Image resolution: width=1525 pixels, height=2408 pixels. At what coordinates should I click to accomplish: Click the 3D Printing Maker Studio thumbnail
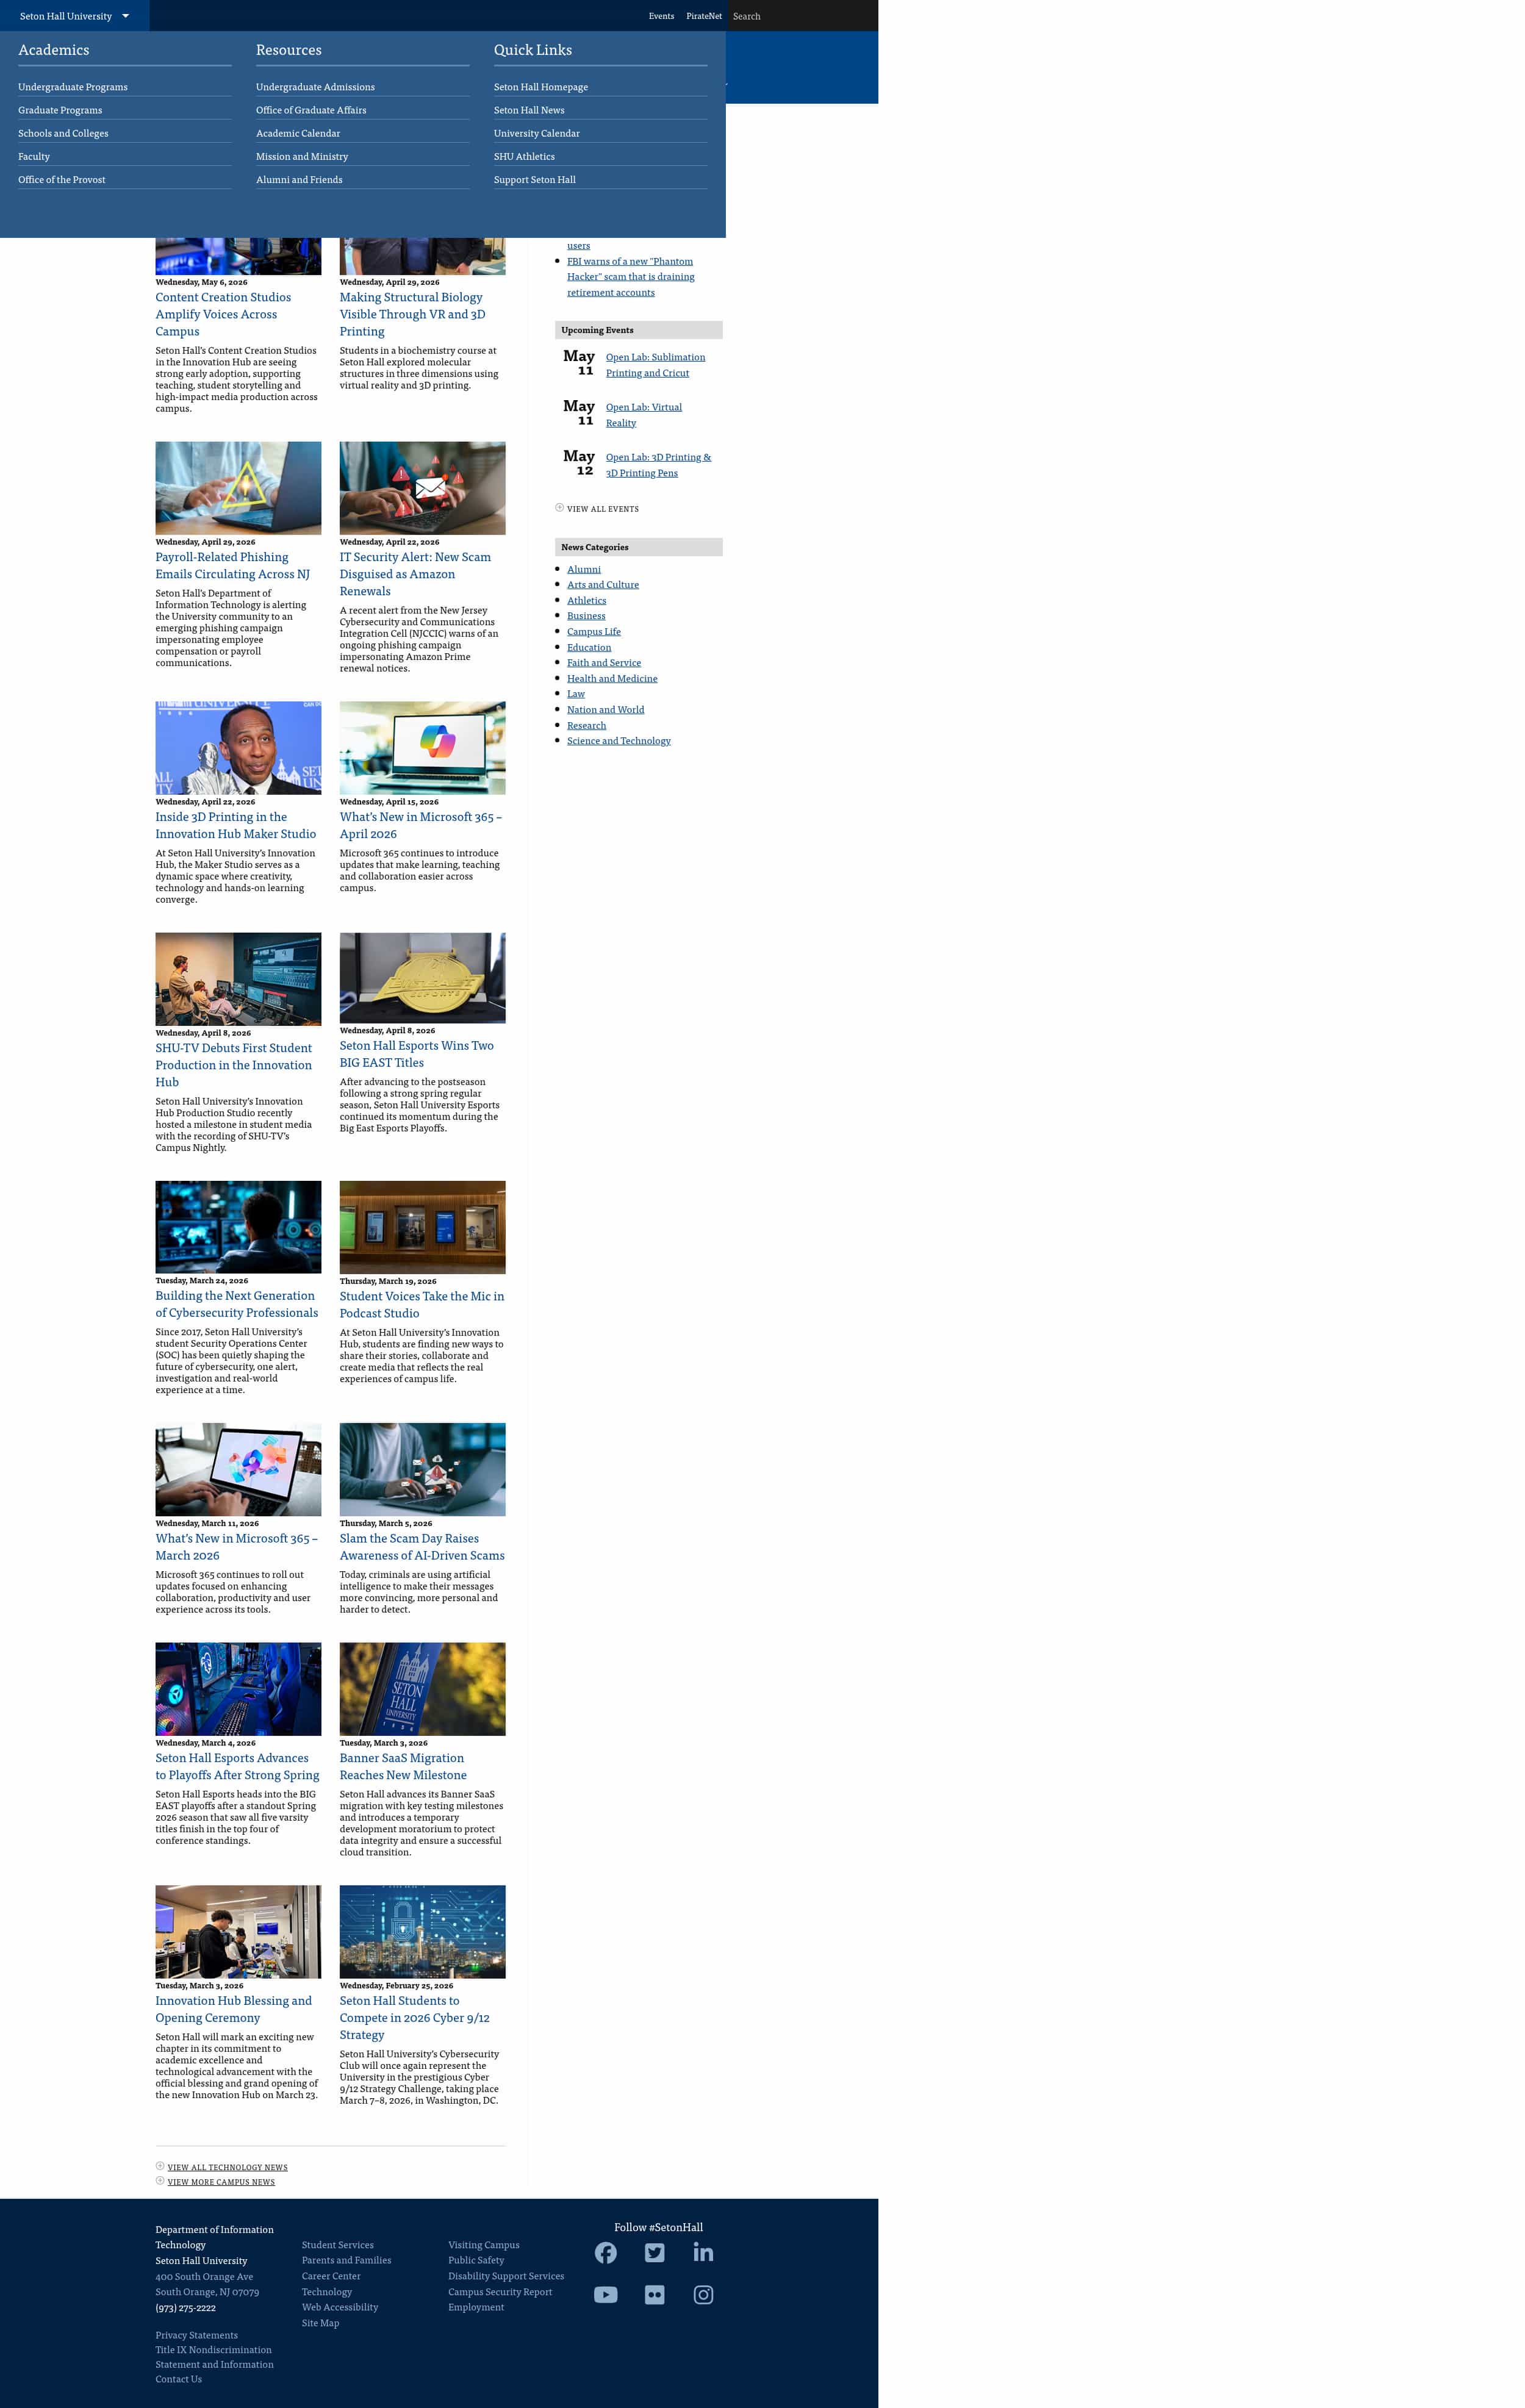(x=238, y=748)
